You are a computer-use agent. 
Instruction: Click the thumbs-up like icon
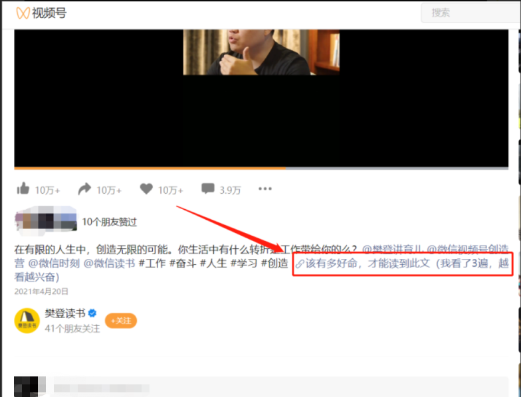pos(23,189)
